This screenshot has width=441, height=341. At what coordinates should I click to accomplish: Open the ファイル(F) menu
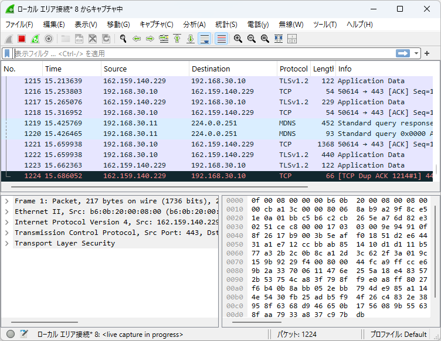pyautogui.click(x=19, y=25)
